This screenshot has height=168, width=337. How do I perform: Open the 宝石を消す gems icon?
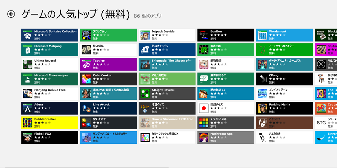tap(86, 123)
